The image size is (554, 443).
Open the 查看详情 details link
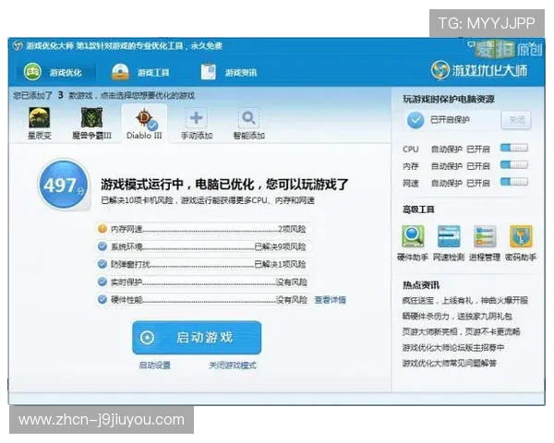[330, 300]
